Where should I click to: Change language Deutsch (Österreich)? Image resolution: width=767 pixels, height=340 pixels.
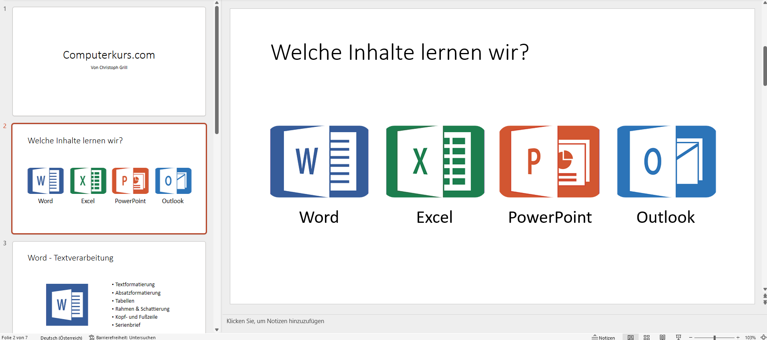[61, 338]
